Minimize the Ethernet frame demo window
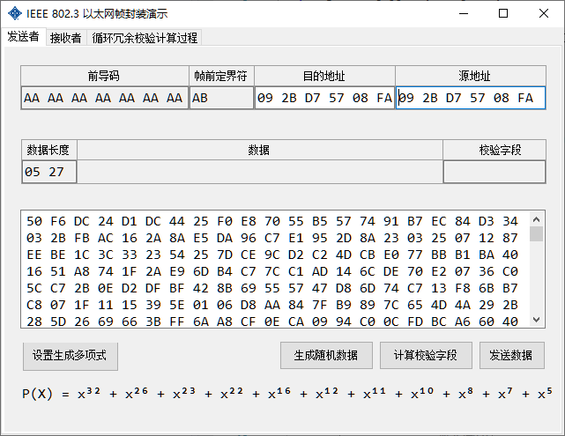This screenshot has height=436, width=565. [x=462, y=14]
